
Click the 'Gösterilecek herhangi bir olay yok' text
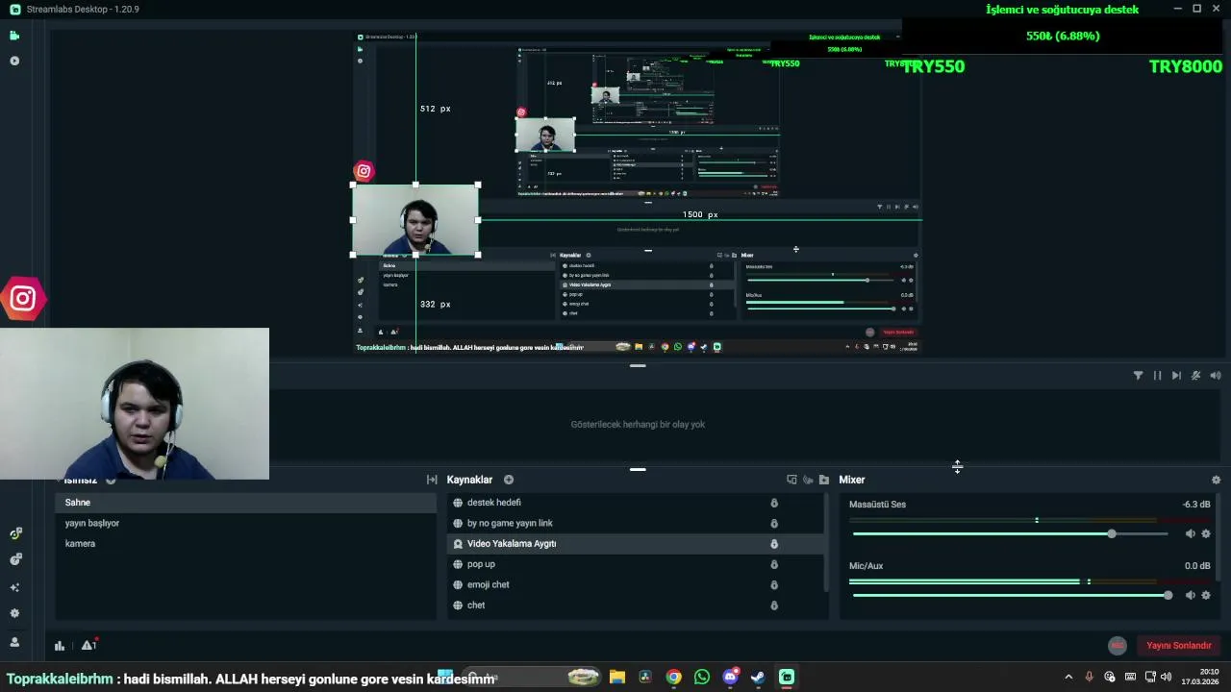tap(638, 425)
